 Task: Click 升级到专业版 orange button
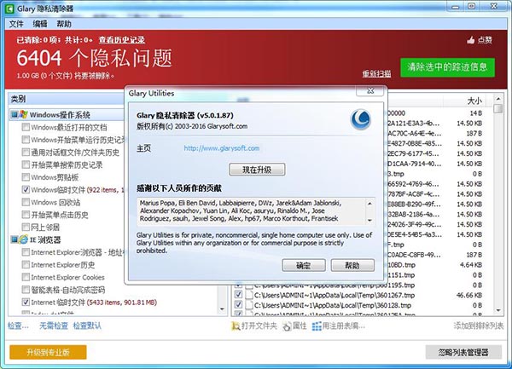48,352
